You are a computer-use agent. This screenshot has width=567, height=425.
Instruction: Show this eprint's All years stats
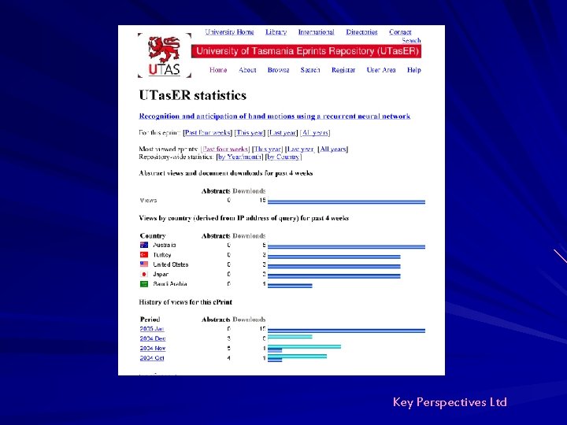315,133
